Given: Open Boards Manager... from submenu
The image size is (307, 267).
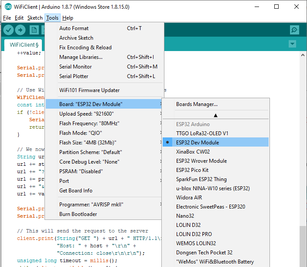Looking at the screenshot, I should point(215,104).
